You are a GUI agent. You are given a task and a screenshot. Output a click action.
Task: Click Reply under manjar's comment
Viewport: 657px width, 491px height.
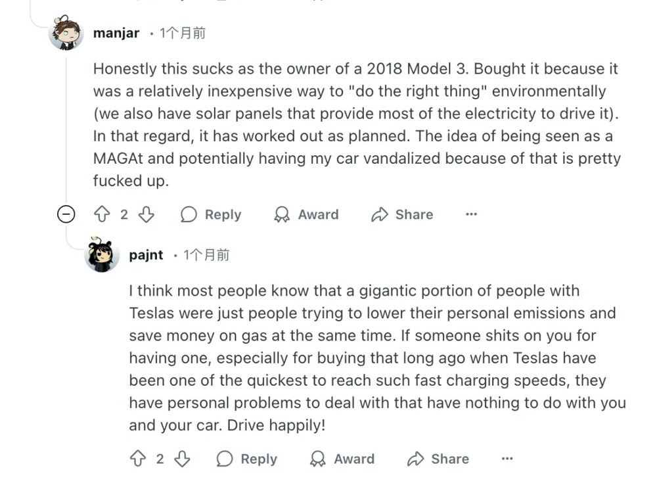coord(211,214)
